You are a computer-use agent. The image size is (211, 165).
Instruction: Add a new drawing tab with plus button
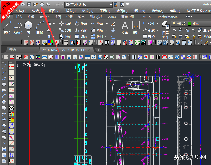[x=98, y=50]
